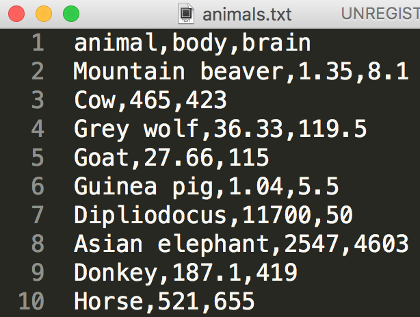This screenshot has width=420, height=317.
Task: Place cursor in the header line animal,body,brain
Action: click(192, 44)
